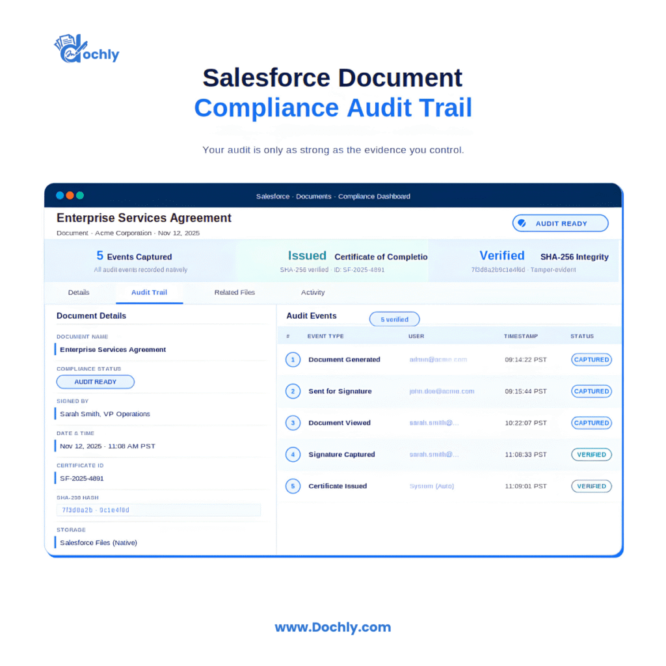Click Salesforce Files (Native) storage value
666x666 pixels.
[x=99, y=543]
